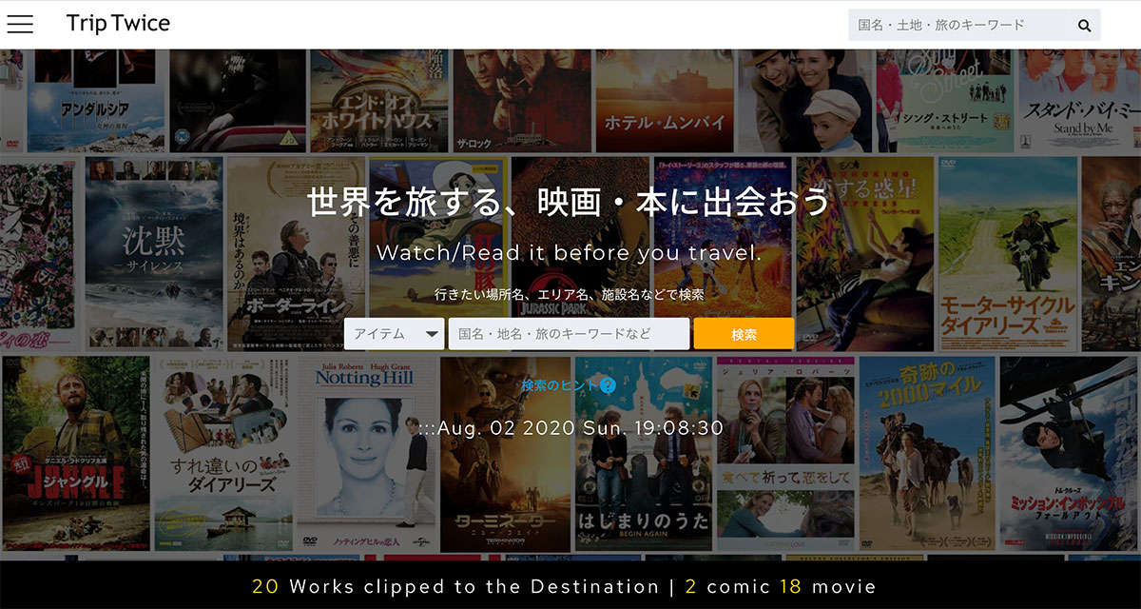The image size is (1141, 609).
Task: Click the orange 検索 button
Action: point(744,334)
